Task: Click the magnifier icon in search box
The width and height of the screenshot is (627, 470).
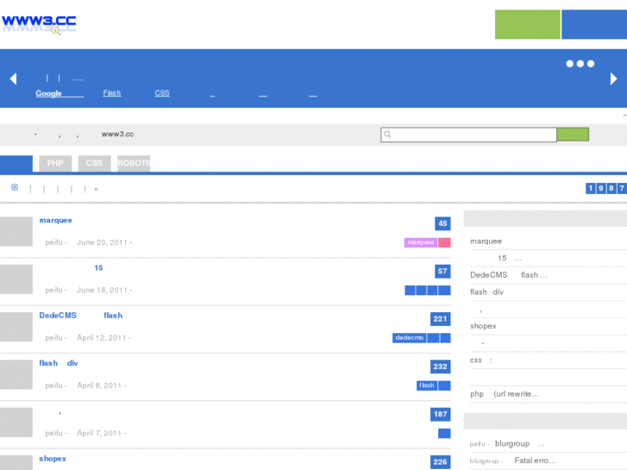Action: pyautogui.click(x=387, y=135)
